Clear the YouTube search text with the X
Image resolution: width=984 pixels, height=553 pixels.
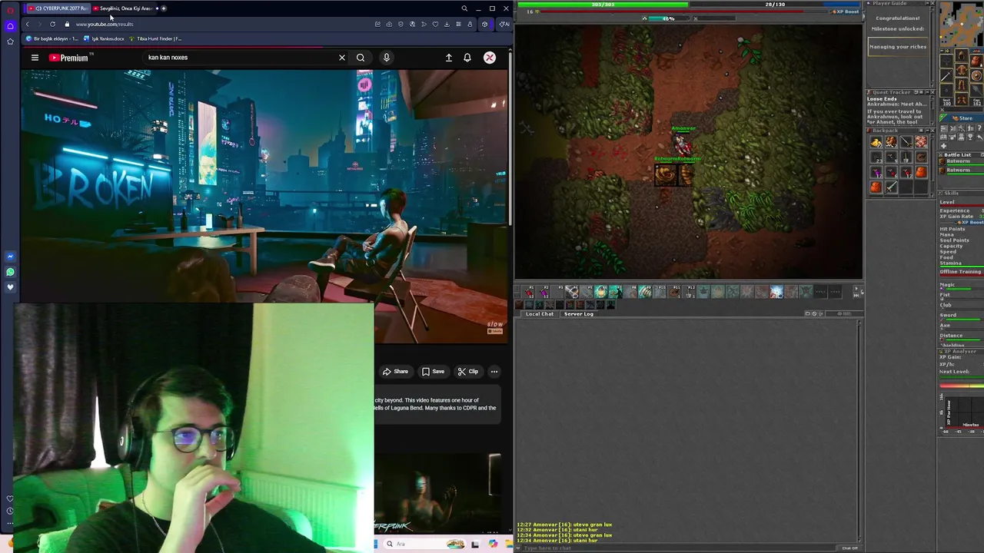[342, 58]
